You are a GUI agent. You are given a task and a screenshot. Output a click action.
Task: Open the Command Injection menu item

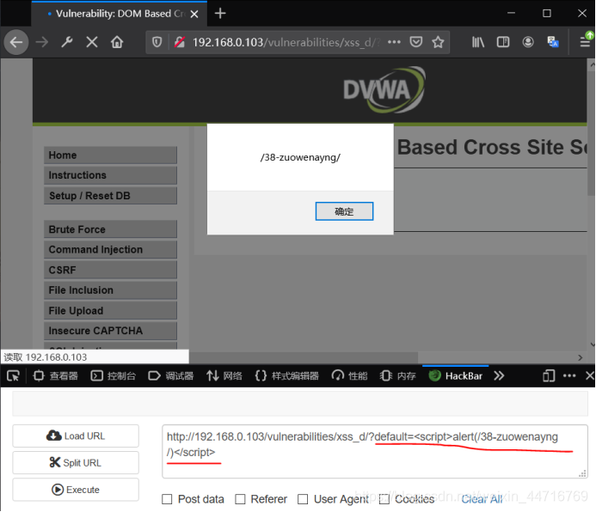[x=110, y=249]
